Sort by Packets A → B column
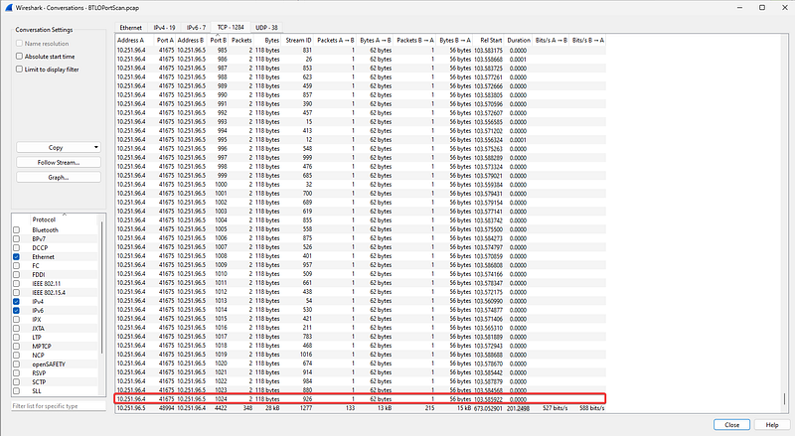 coord(336,40)
